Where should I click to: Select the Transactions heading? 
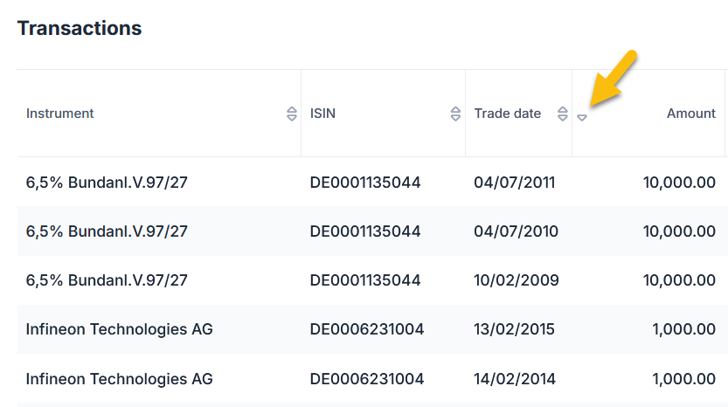tap(80, 28)
